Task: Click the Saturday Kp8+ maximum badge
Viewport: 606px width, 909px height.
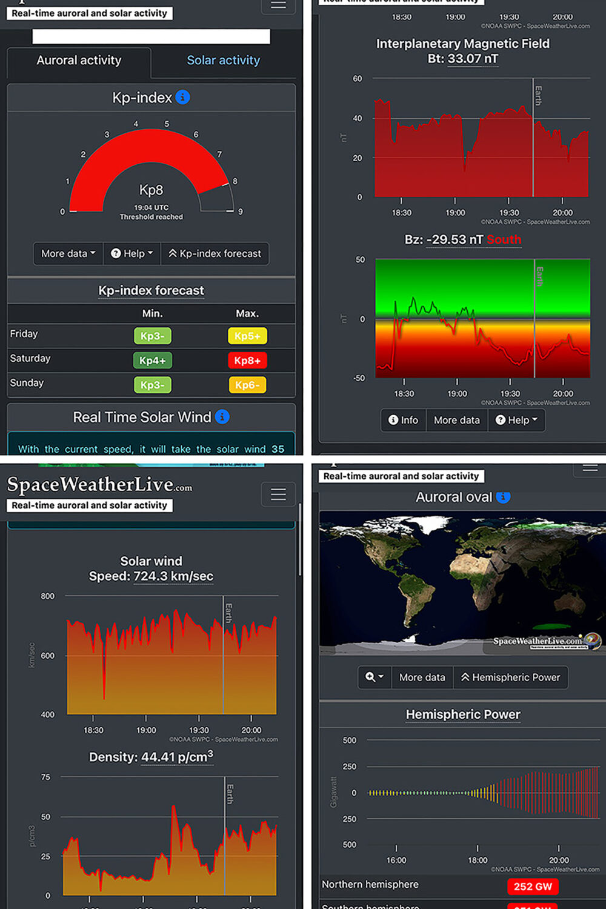Action: 247,361
